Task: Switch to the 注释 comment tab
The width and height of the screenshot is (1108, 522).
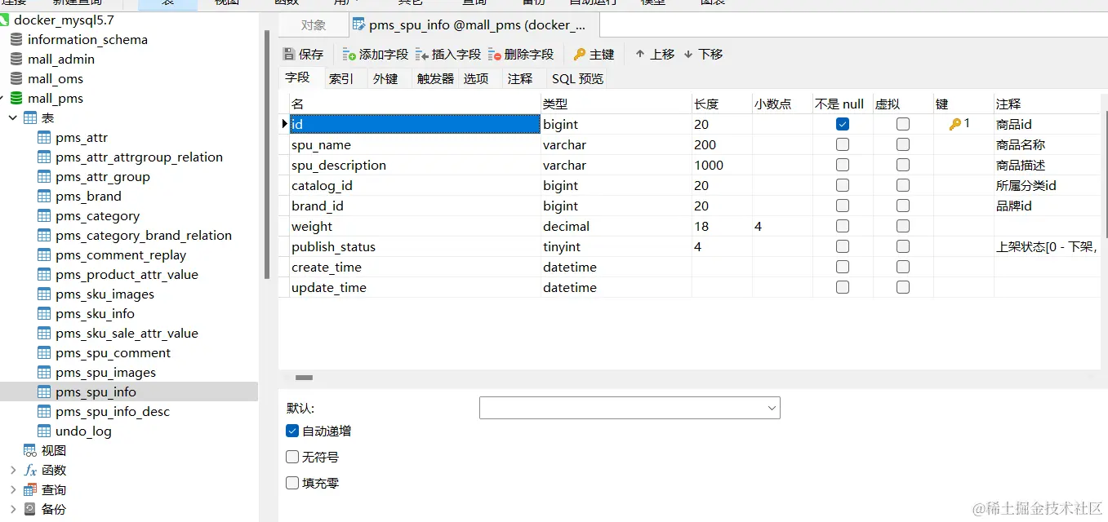Action: tap(520, 78)
